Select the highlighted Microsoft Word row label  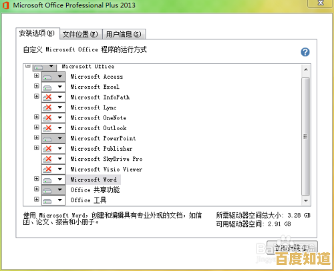[94, 180]
